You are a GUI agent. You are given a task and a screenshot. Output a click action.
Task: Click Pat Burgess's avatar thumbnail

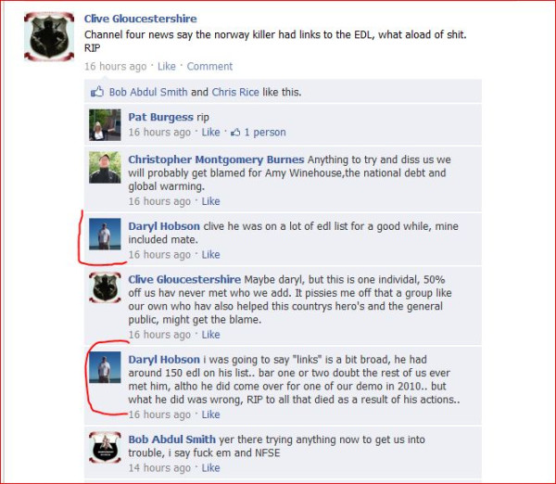click(x=105, y=124)
